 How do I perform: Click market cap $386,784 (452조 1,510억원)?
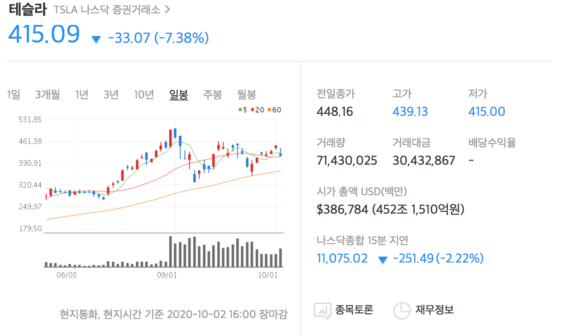tap(391, 210)
